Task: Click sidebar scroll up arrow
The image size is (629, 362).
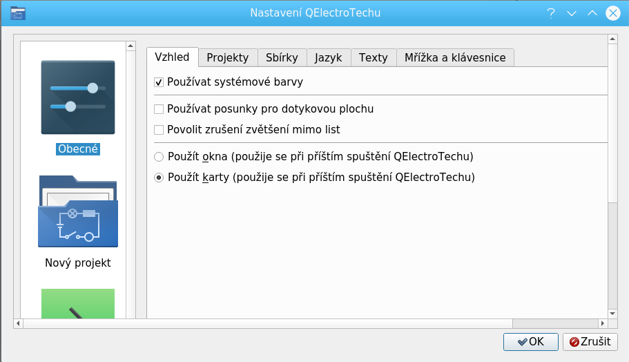Action: (130, 46)
